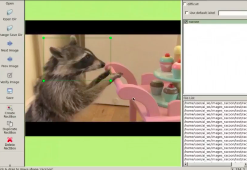This screenshot has width=247, height=170.
Task: Open a directory with Open Dir
Action: pyautogui.click(x=10, y=15)
